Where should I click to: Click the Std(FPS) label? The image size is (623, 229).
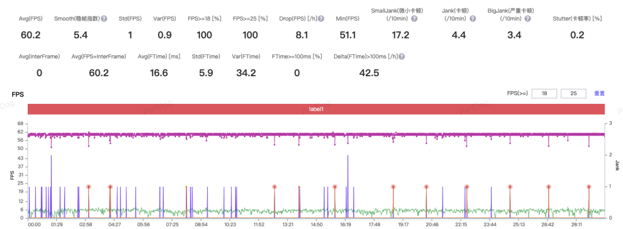coord(130,18)
